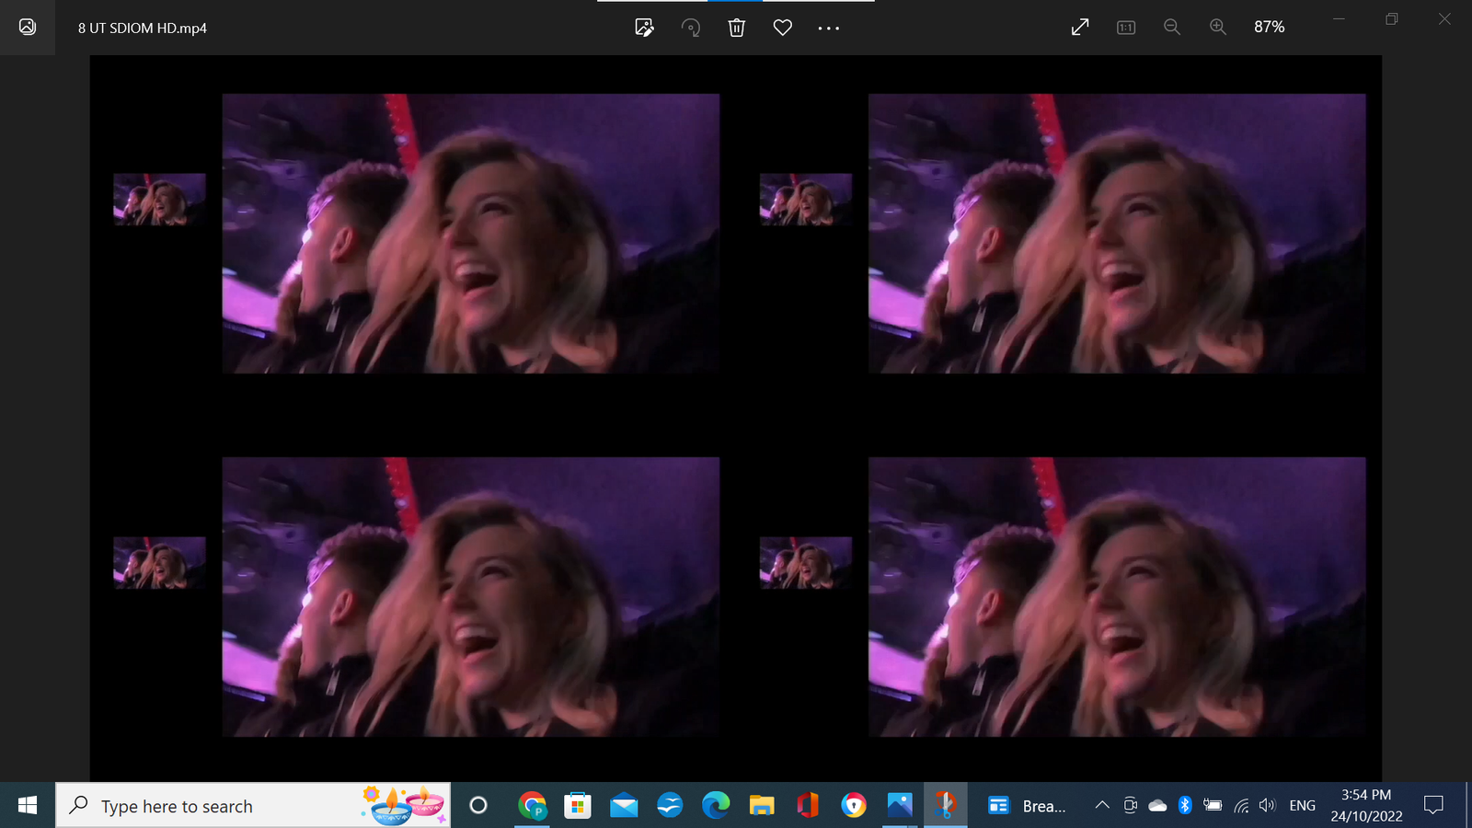Expand the hidden system tray icons chevron

coord(1101,806)
